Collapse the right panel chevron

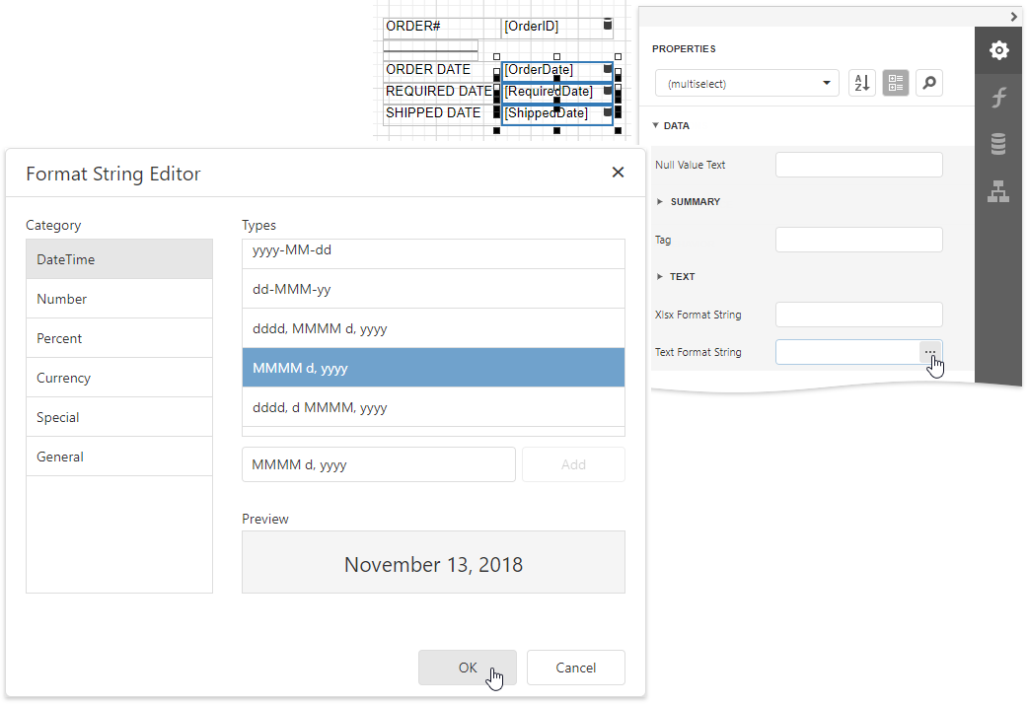click(x=1014, y=17)
